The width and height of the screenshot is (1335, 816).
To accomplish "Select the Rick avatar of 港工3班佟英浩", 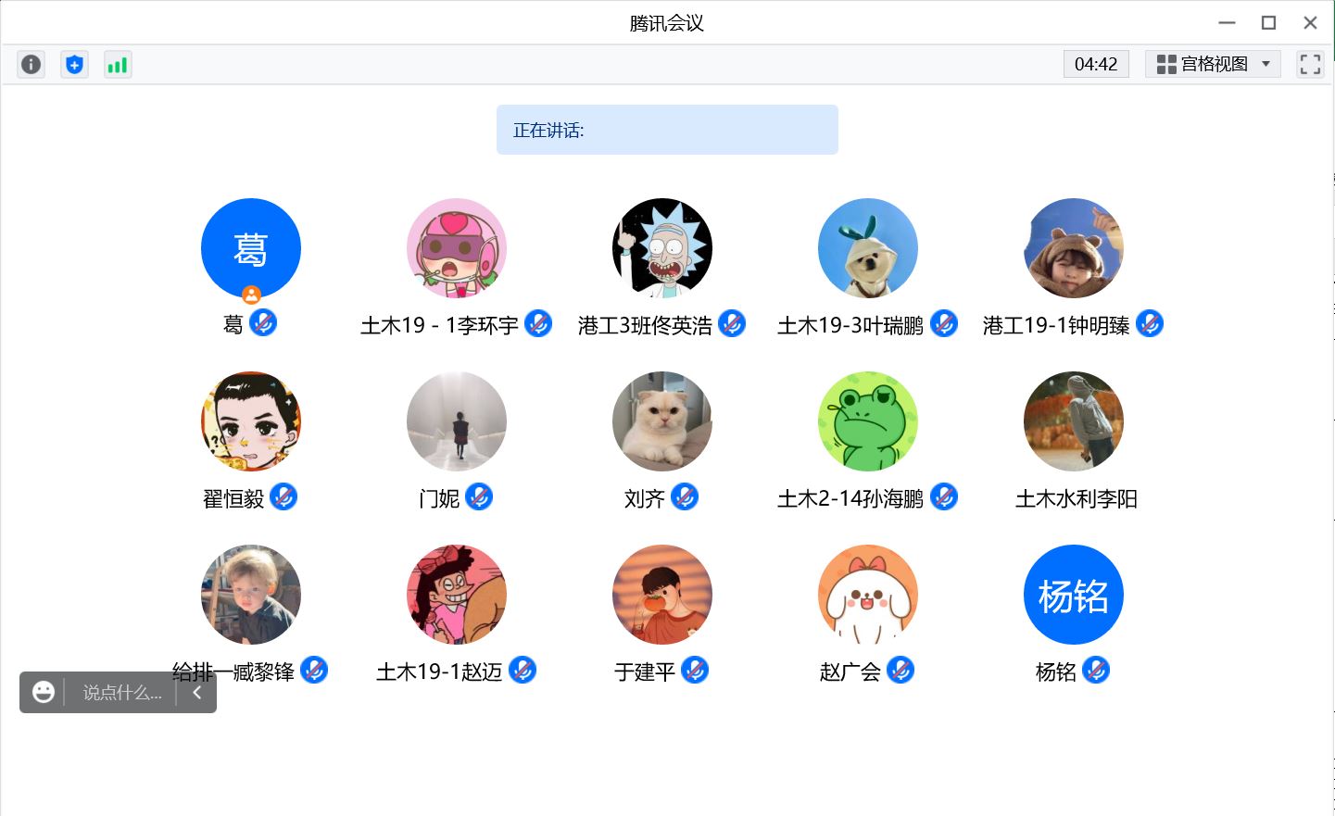I will coord(662,248).
